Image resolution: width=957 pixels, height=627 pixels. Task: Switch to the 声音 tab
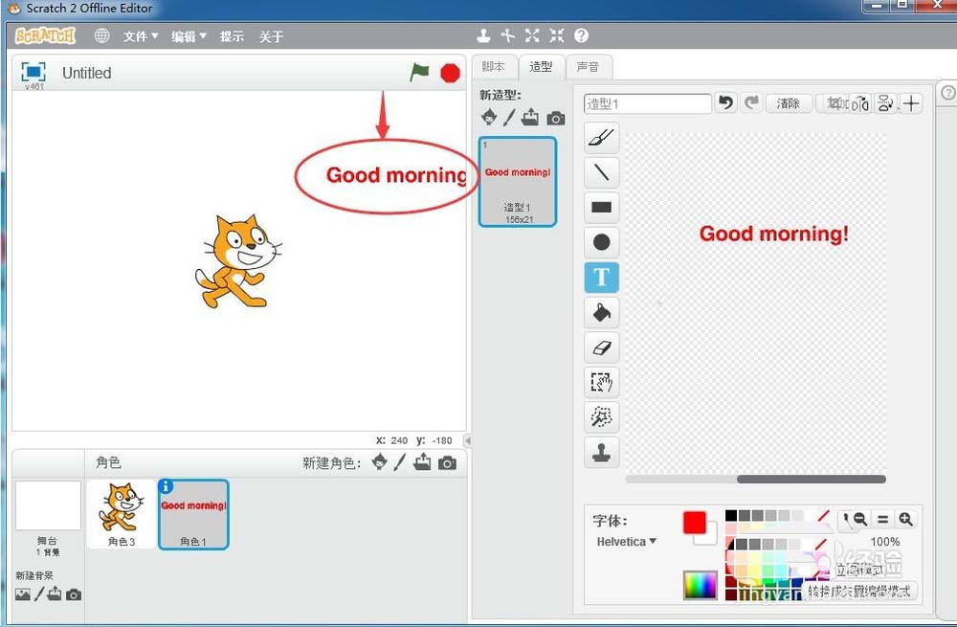click(x=588, y=67)
